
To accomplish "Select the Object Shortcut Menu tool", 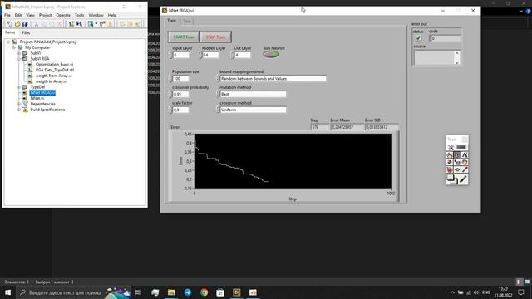I will coord(457,162).
